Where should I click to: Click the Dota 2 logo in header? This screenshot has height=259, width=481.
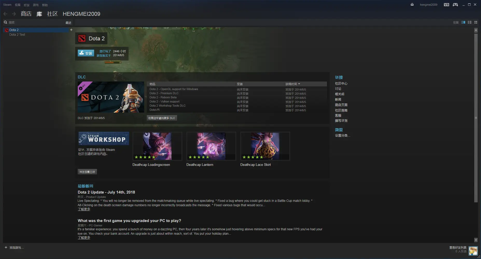(x=82, y=39)
